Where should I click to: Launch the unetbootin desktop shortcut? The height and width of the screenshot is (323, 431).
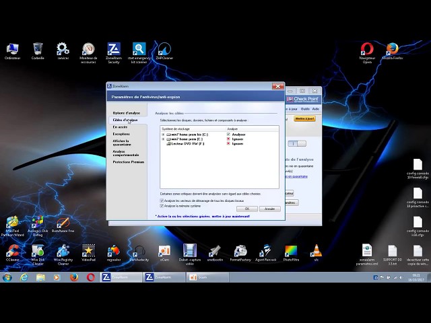point(215,253)
